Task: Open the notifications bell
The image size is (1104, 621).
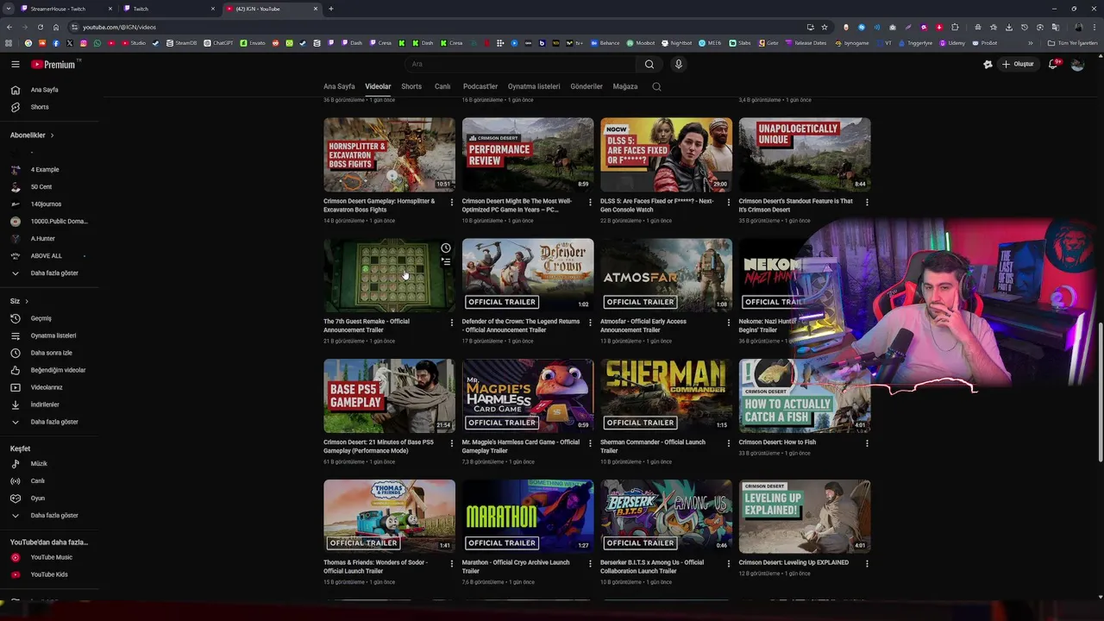Action: click(x=1054, y=64)
